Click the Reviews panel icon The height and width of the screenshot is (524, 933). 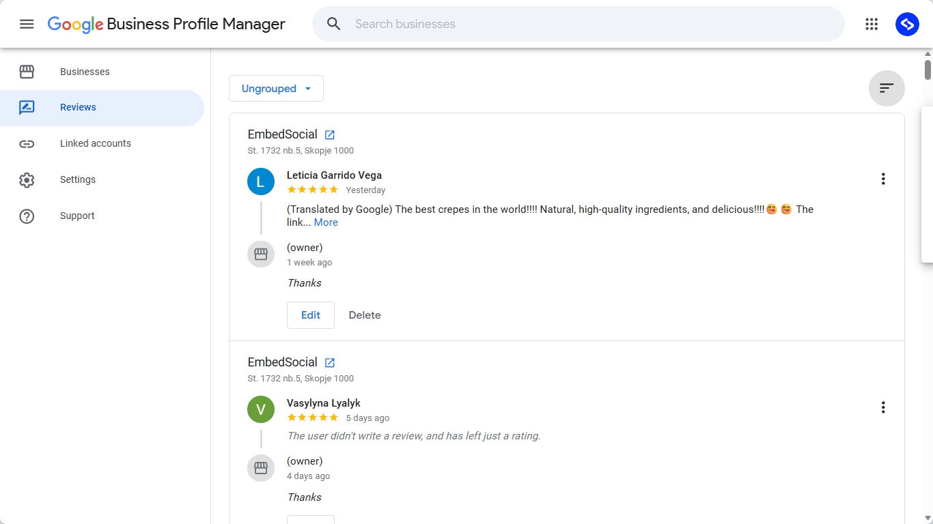tap(27, 107)
